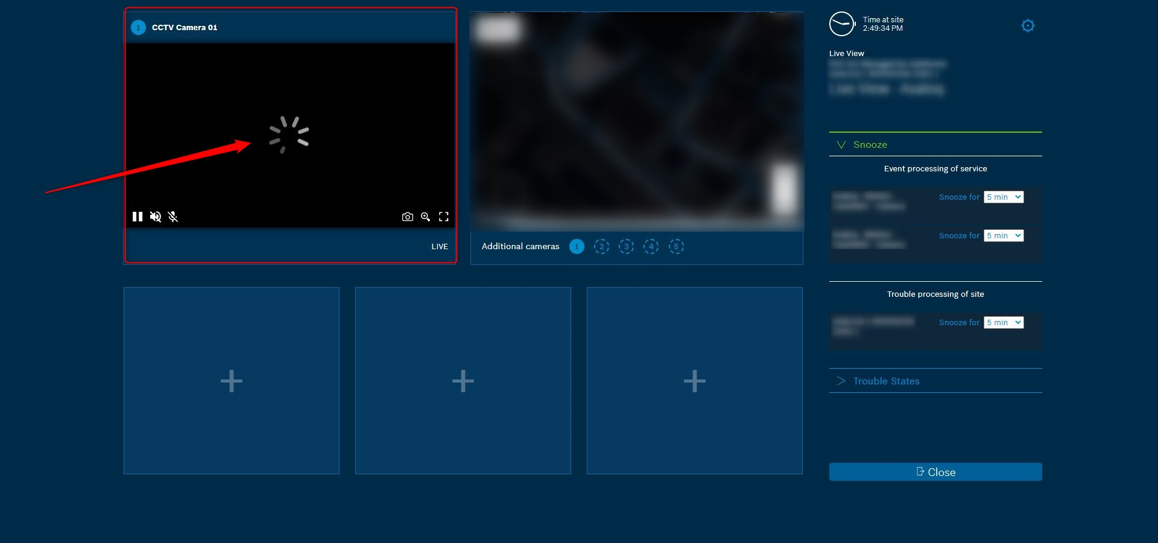The height and width of the screenshot is (543, 1158).
Task: Select additional camera 3
Action: click(626, 246)
